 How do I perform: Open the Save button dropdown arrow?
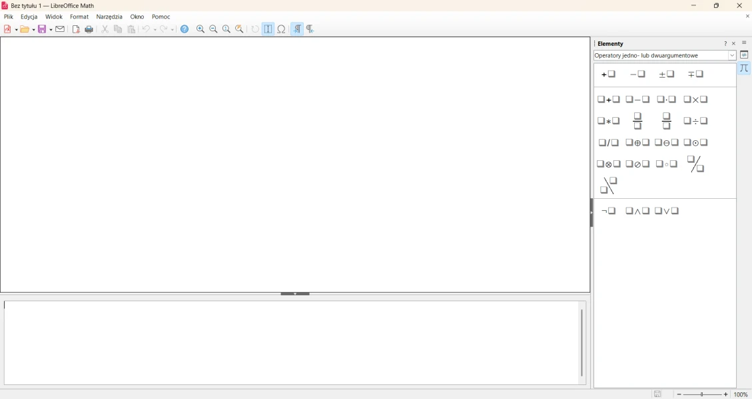[x=51, y=29]
